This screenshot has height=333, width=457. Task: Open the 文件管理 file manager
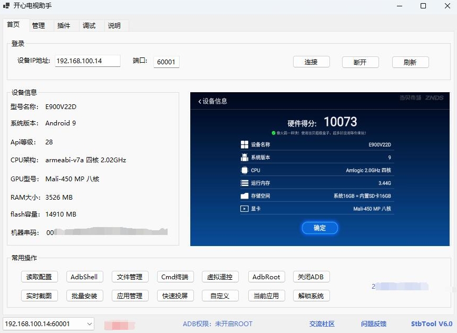(130, 277)
